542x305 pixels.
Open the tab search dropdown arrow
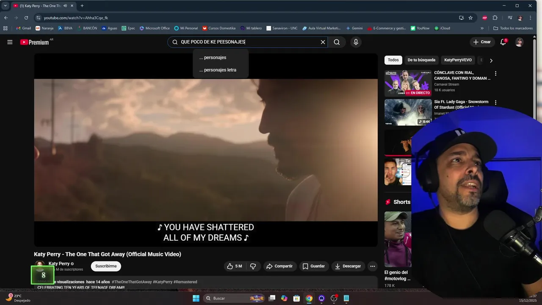[x=5, y=6]
